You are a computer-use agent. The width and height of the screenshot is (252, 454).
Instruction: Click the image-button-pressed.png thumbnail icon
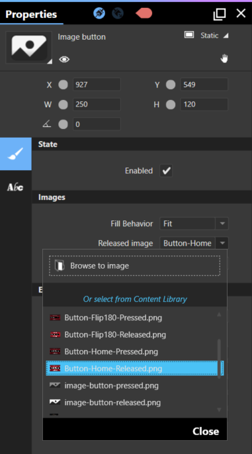tap(55, 385)
